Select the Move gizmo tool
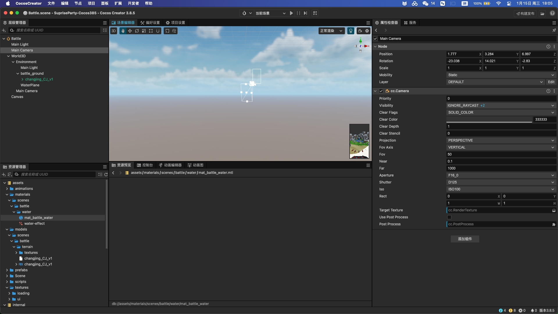This screenshot has height=314, width=558. pos(130,31)
